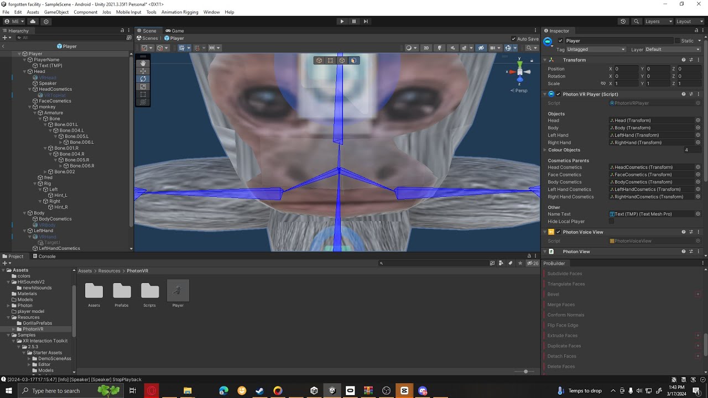708x398 pixels.
Task: Open scene camera settings icon
Action: tap(493, 48)
